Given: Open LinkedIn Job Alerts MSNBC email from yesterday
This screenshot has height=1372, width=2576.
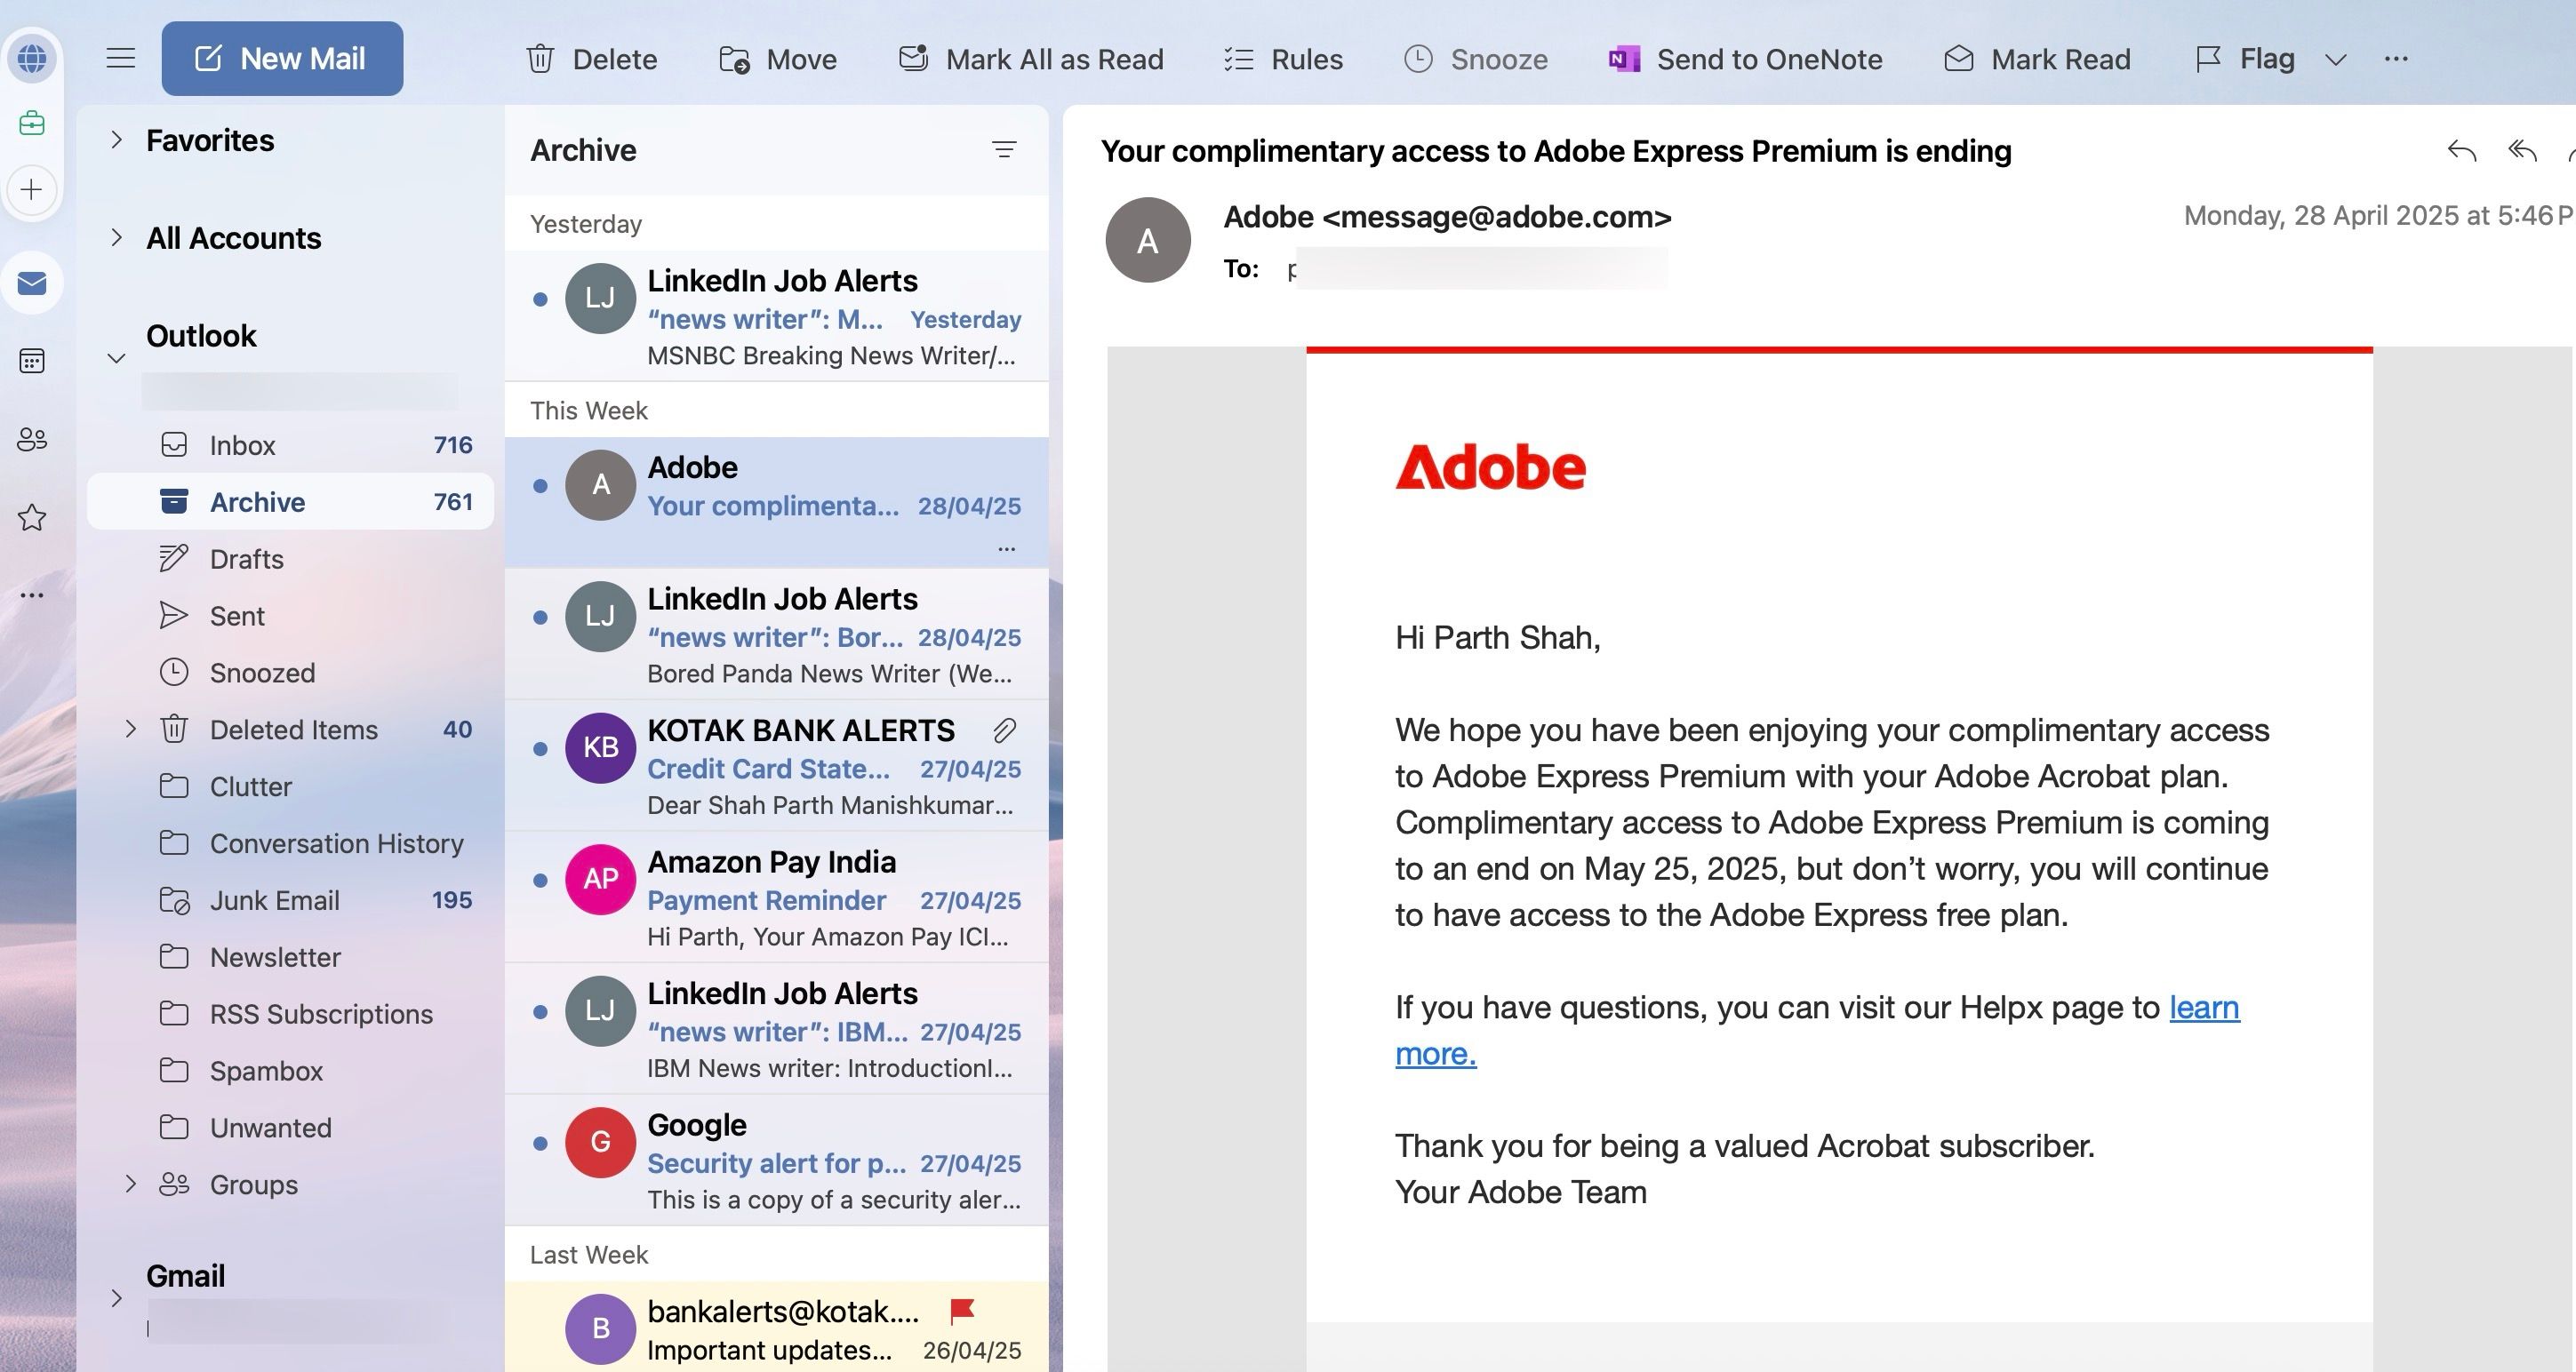Looking at the screenshot, I should [x=777, y=316].
